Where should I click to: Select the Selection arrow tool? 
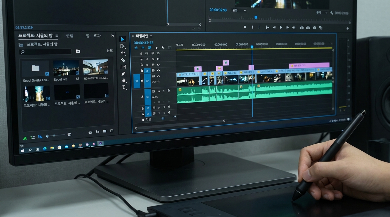(122, 39)
